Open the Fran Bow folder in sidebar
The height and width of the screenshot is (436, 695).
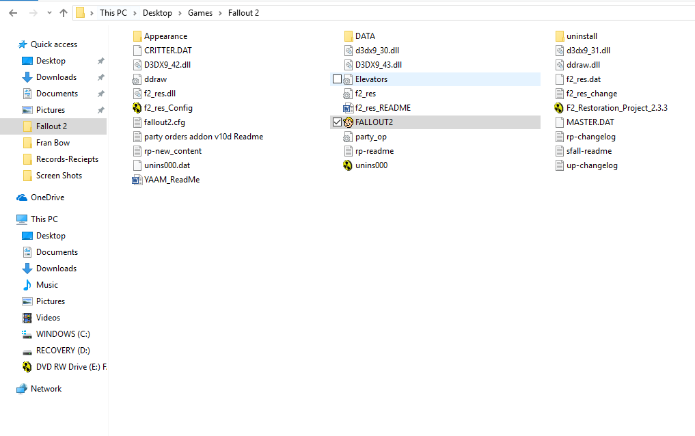click(53, 143)
